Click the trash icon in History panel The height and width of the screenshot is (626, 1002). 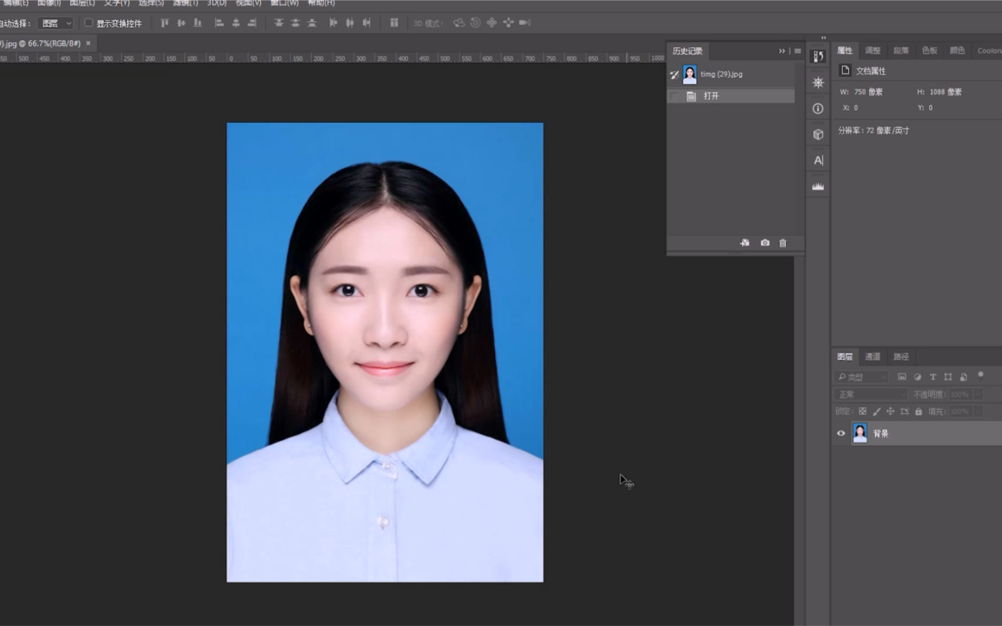[x=783, y=243]
